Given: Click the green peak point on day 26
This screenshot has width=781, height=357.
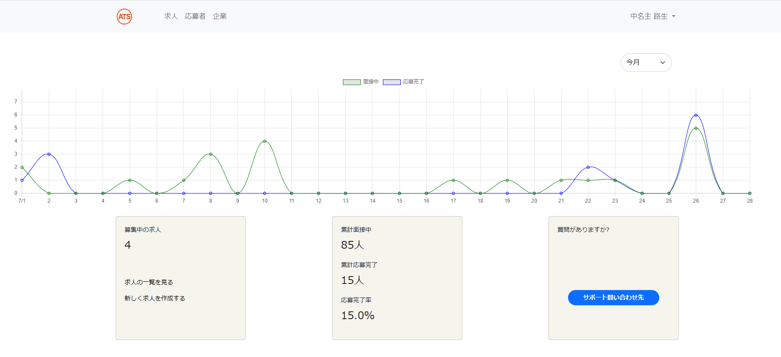Looking at the screenshot, I should (696, 128).
